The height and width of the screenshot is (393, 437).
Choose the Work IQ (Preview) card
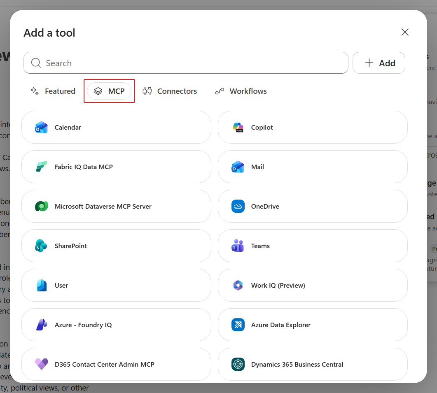coord(313,286)
